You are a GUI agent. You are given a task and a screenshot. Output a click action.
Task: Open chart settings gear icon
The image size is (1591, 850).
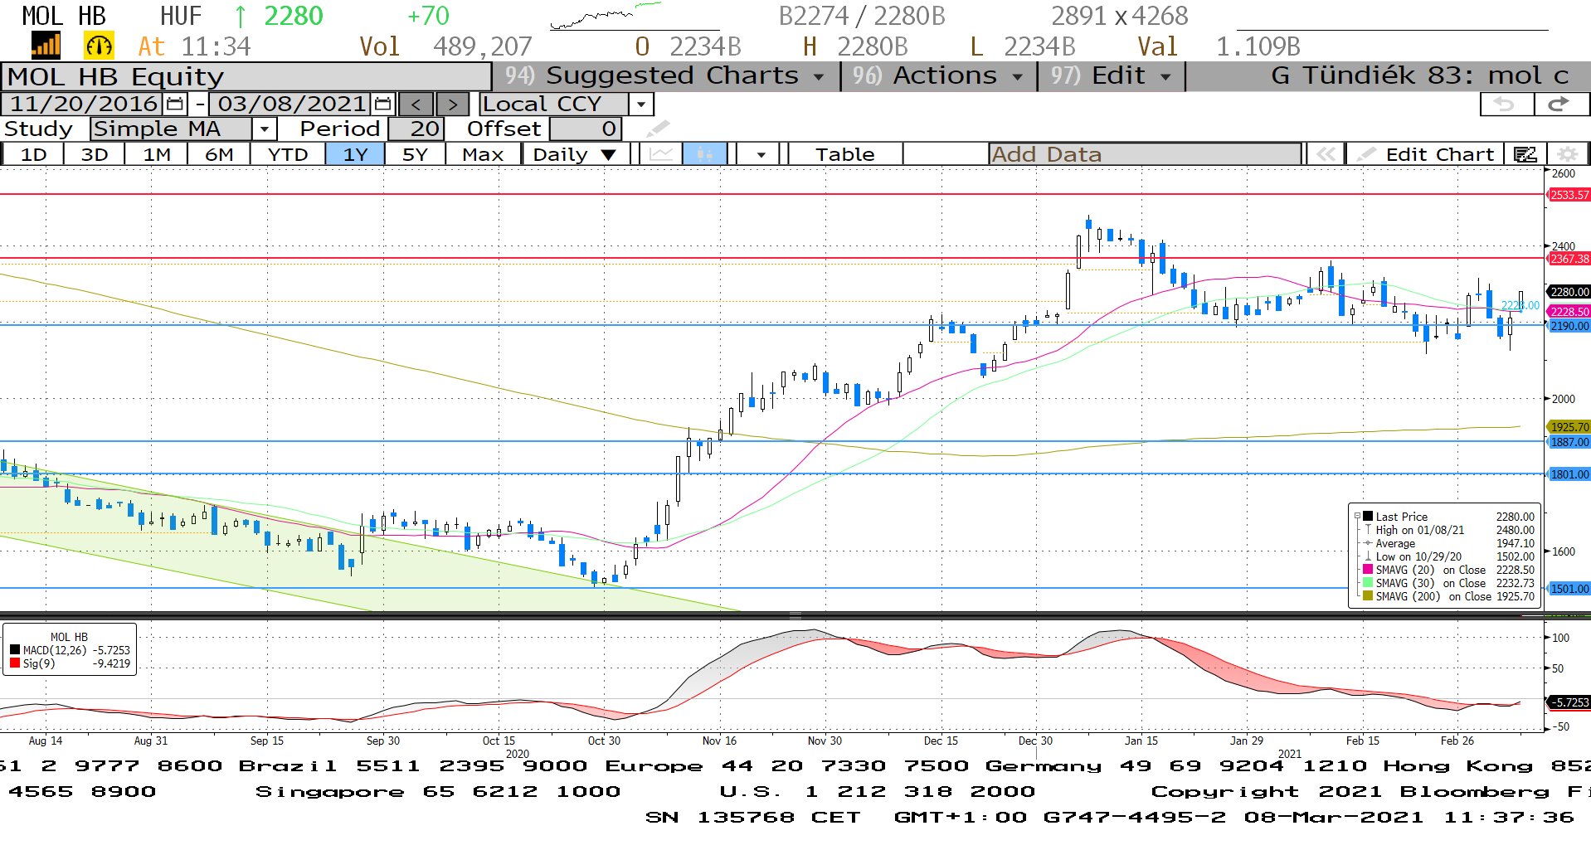pyautogui.click(x=1567, y=154)
